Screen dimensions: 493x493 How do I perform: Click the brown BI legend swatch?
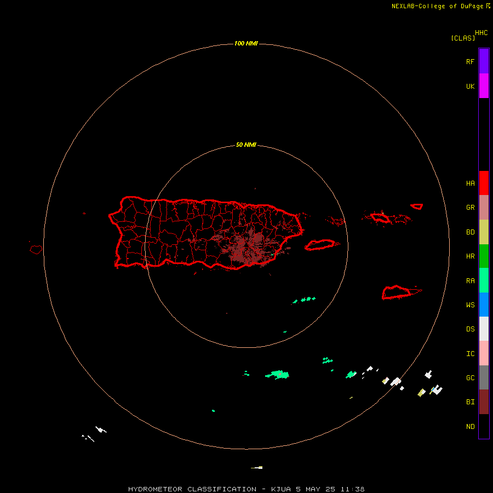[484, 402]
